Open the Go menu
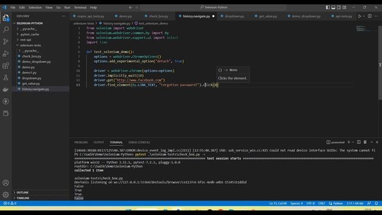The height and width of the screenshot is (215, 382). coord(58,7)
